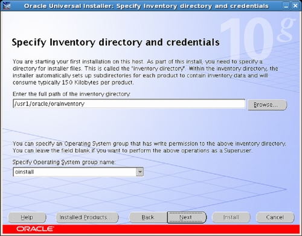Click label 'Specify Operating System group name'
Viewport: 302px width, 236px height.
(64, 162)
